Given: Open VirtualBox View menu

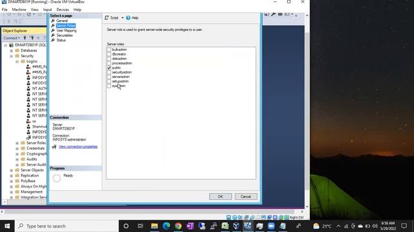Looking at the screenshot, I should click(x=34, y=10).
